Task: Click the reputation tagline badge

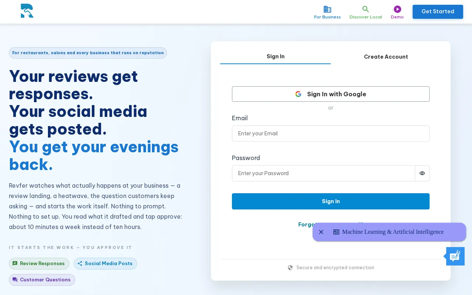Action: (88, 53)
